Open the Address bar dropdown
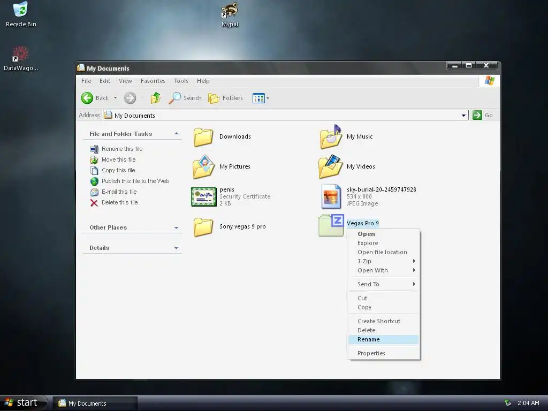 pos(463,116)
